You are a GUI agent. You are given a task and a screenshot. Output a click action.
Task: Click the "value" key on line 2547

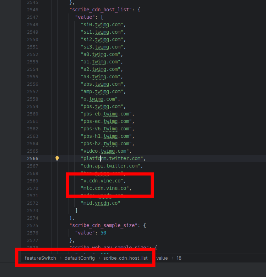click(85, 17)
